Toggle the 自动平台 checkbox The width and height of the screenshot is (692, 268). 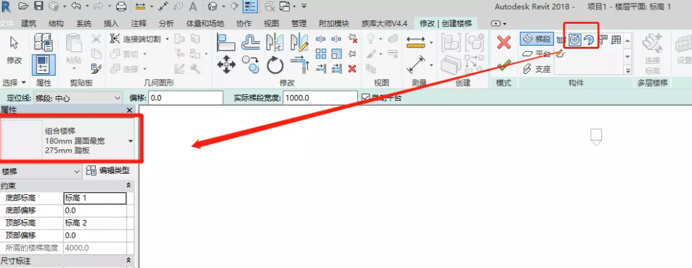tap(366, 97)
